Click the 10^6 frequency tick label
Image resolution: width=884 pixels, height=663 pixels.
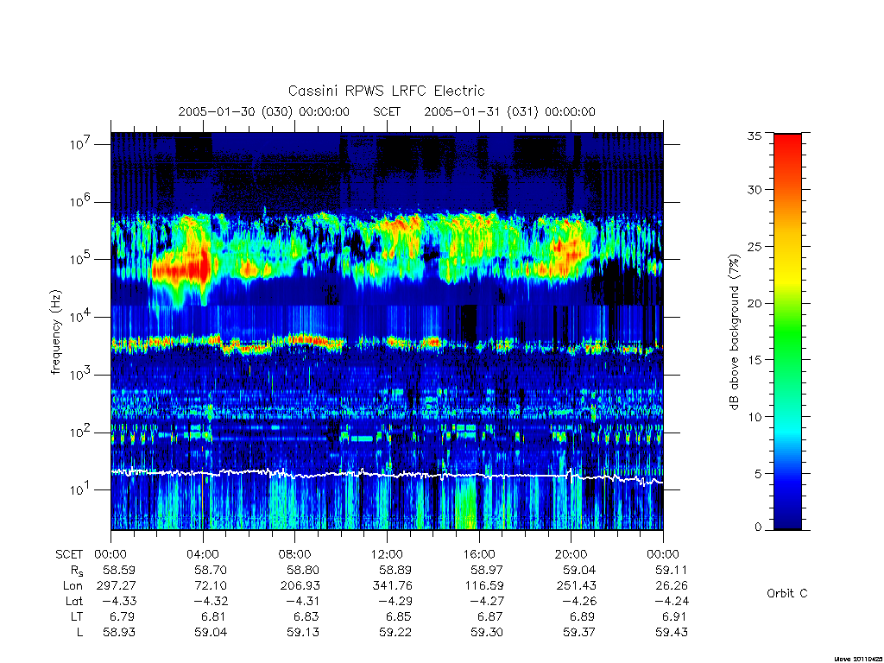[x=80, y=202]
